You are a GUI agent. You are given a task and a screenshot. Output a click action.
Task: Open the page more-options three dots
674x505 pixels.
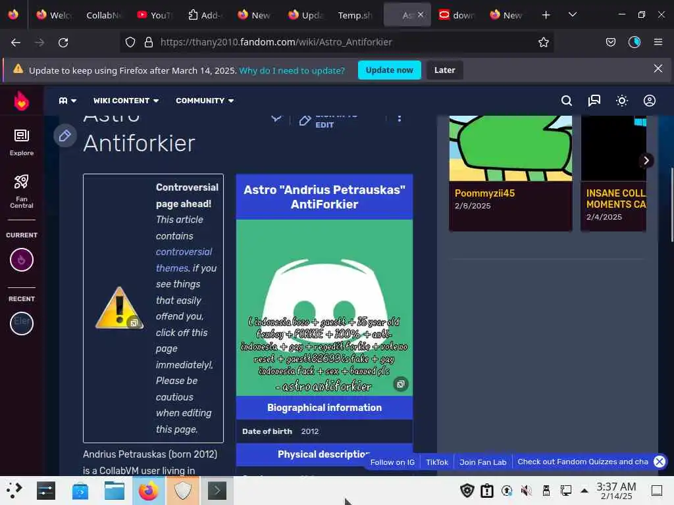pyautogui.click(x=400, y=118)
